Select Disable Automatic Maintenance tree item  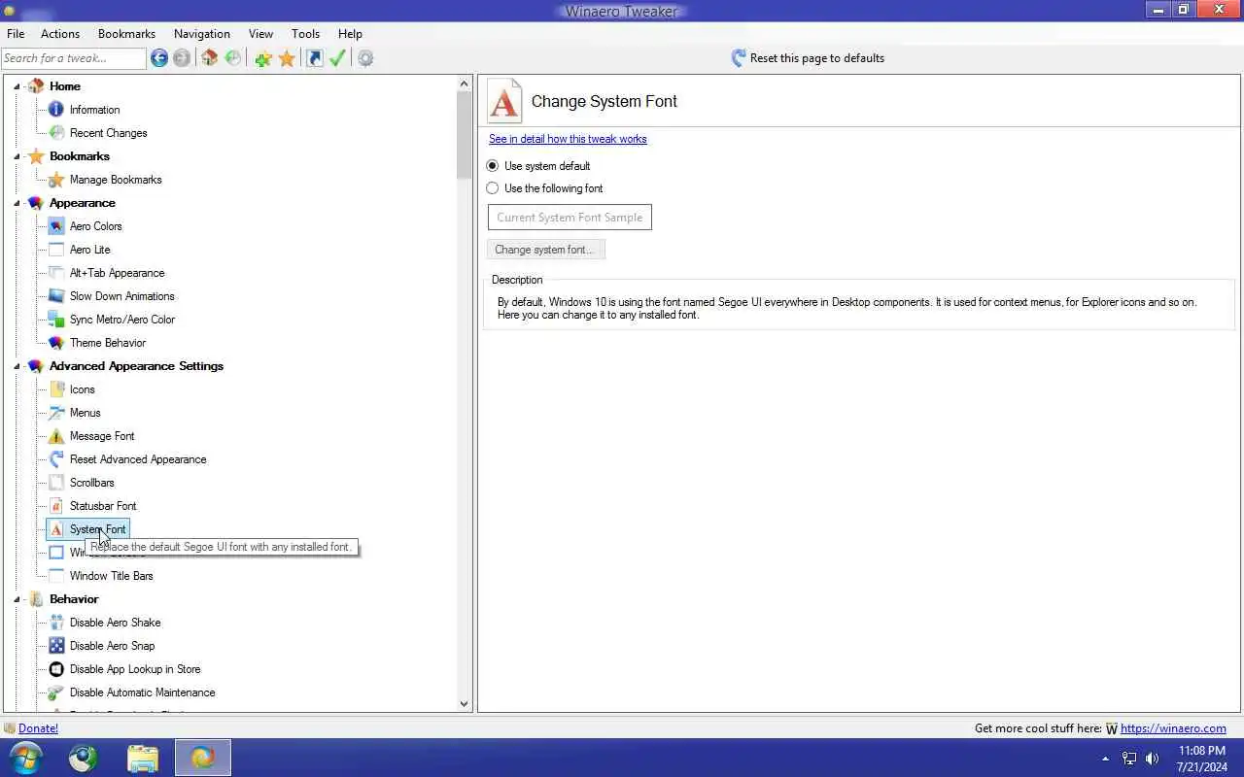(x=143, y=693)
